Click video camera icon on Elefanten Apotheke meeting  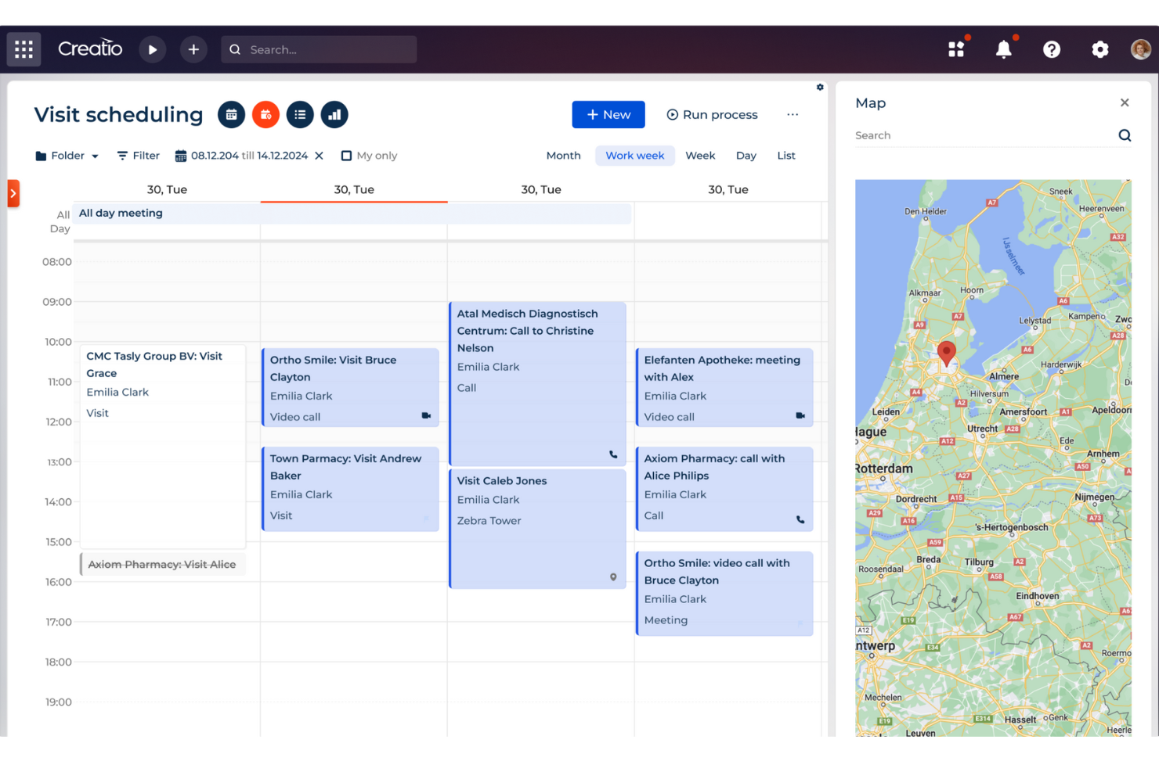(x=800, y=416)
